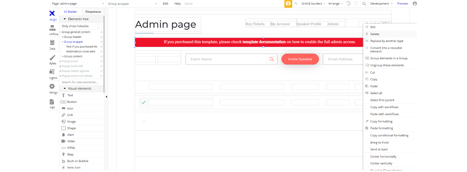Toggle the Only show hideable checkbox
This screenshot has height=172, width=467.
[100, 26]
